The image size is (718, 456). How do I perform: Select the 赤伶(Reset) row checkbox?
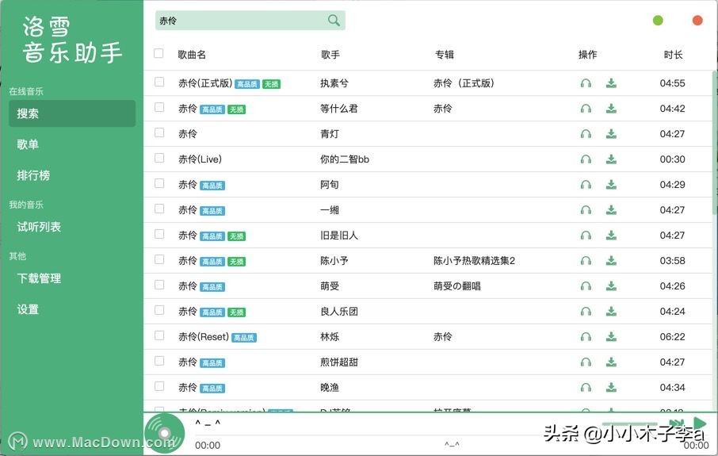pyautogui.click(x=159, y=335)
